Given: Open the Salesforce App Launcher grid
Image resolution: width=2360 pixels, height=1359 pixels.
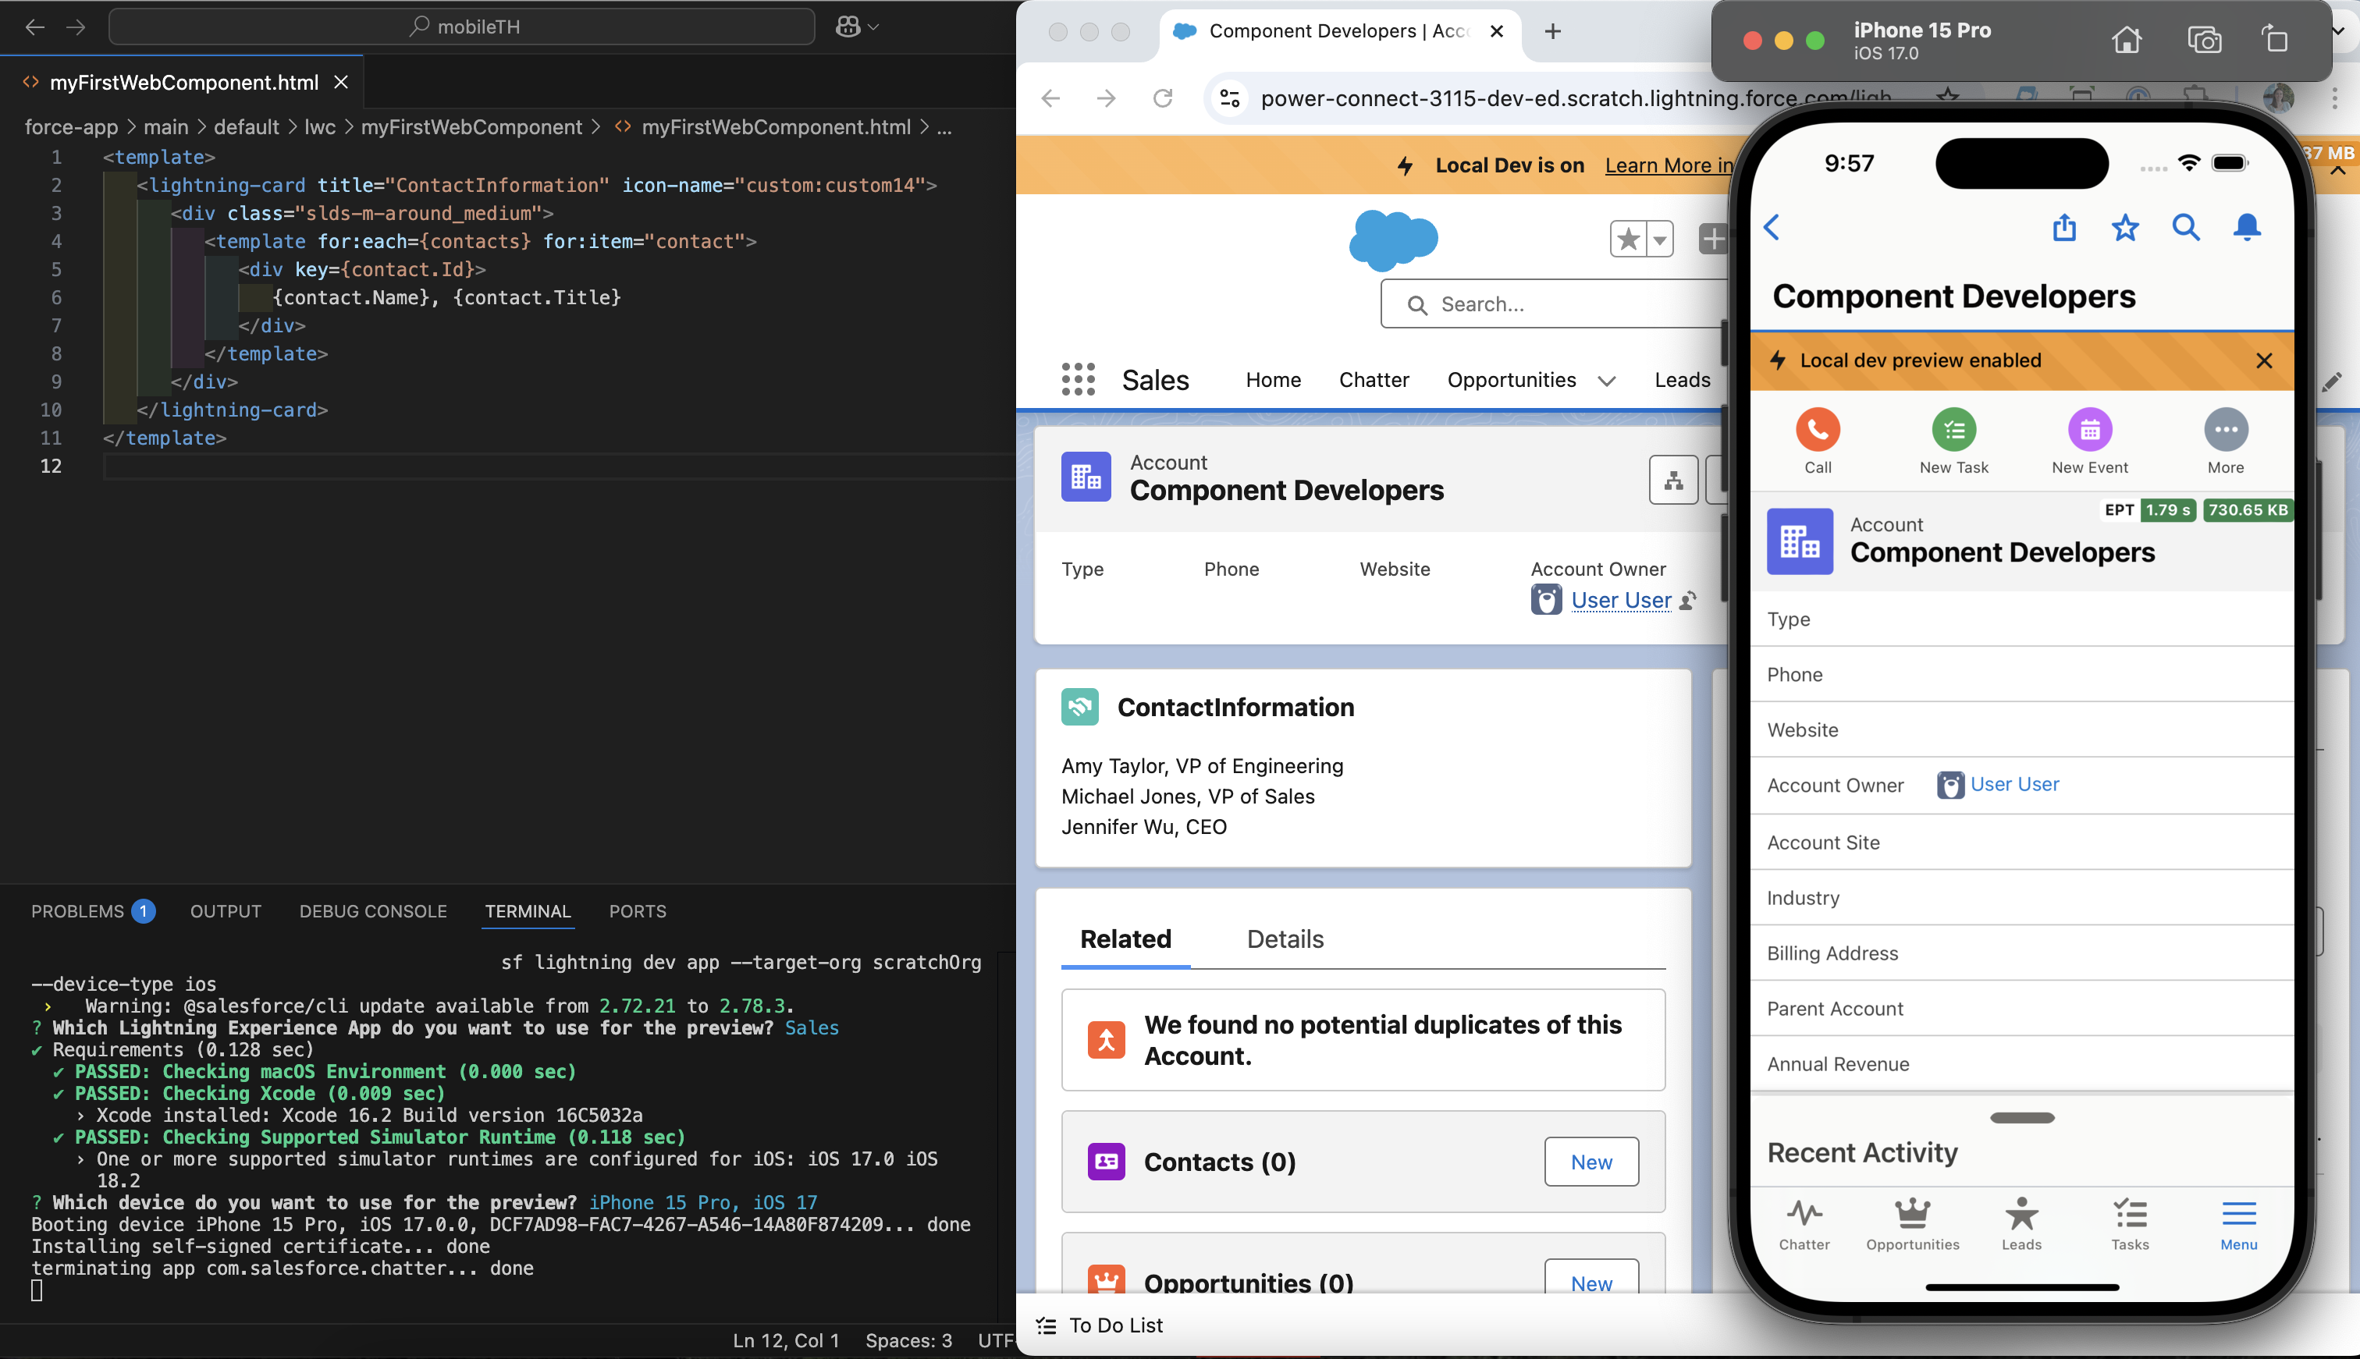Looking at the screenshot, I should click(x=1079, y=380).
